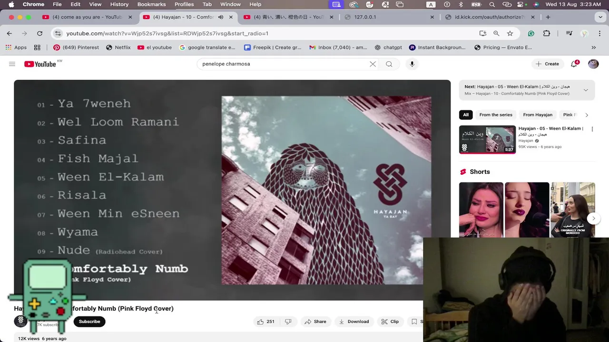Image resolution: width=609 pixels, height=342 pixels.
Task: Click the video player album artwork
Action: 326,190
